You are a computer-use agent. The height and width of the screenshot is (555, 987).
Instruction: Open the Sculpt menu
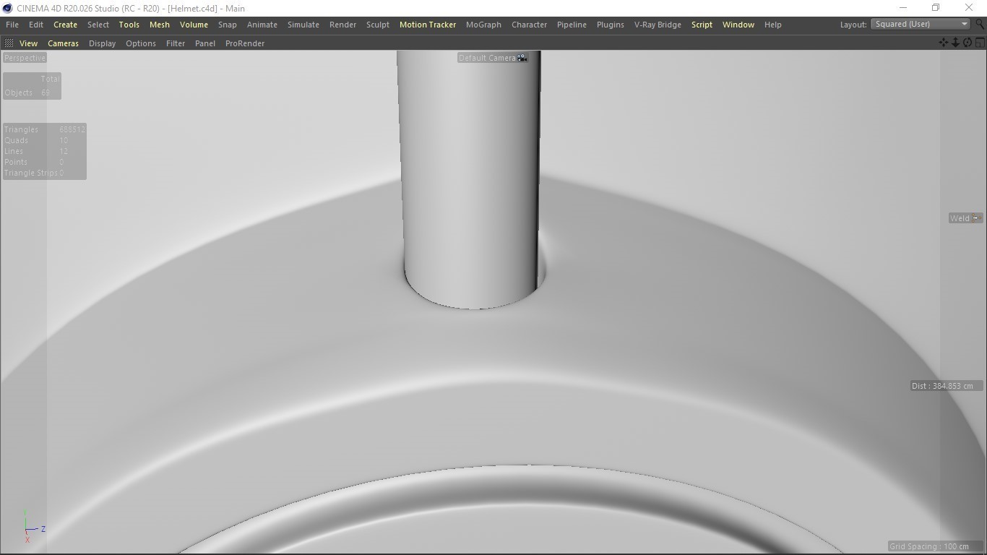pyautogui.click(x=377, y=25)
